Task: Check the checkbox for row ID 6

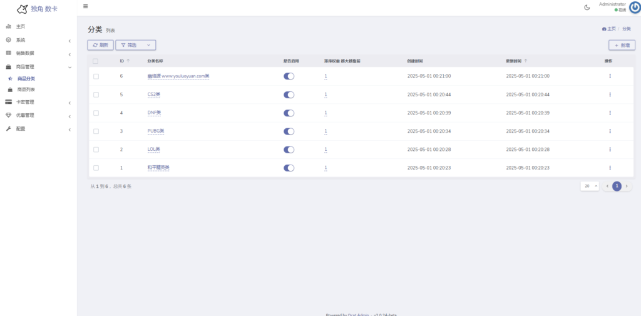Action: tap(96, 76)
